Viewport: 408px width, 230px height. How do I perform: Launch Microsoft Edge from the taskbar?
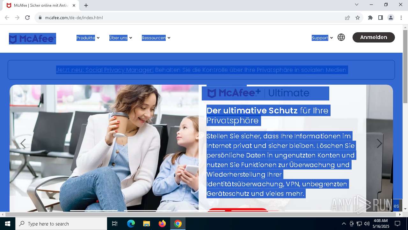131,224
